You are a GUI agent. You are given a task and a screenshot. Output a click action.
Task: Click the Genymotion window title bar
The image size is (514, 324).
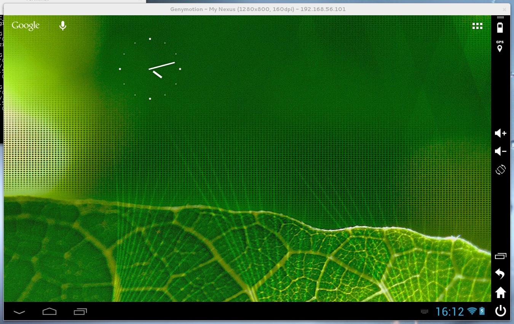point(258,9)
